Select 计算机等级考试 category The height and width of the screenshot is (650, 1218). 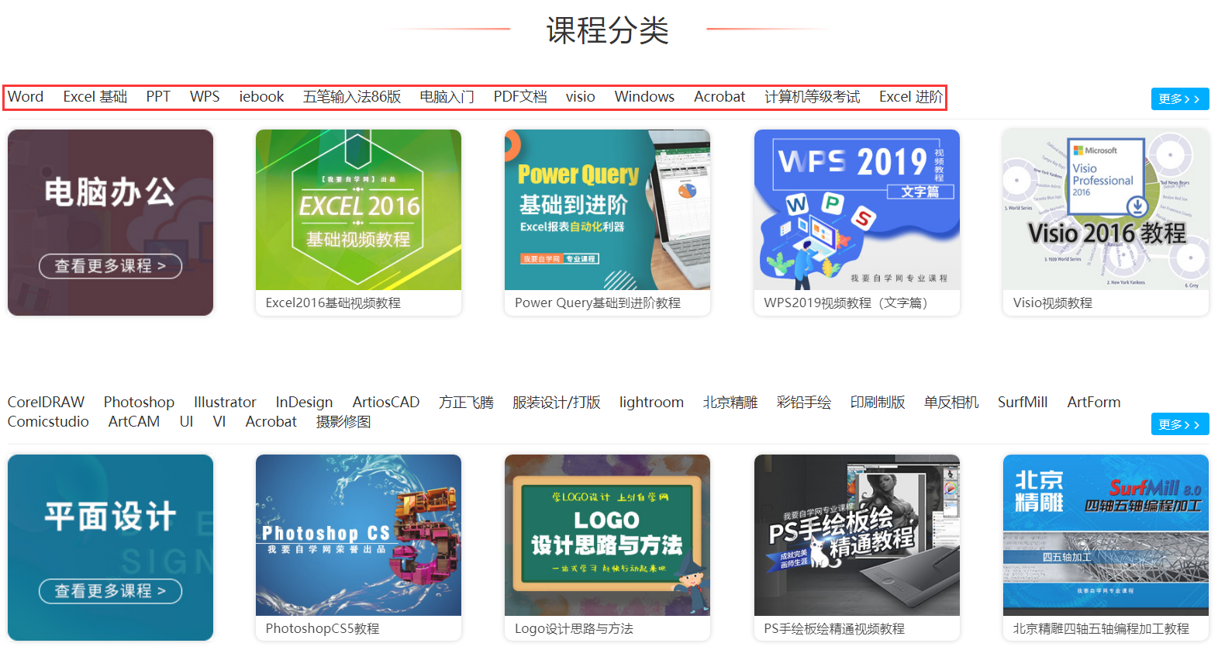(x=813, y=97)
